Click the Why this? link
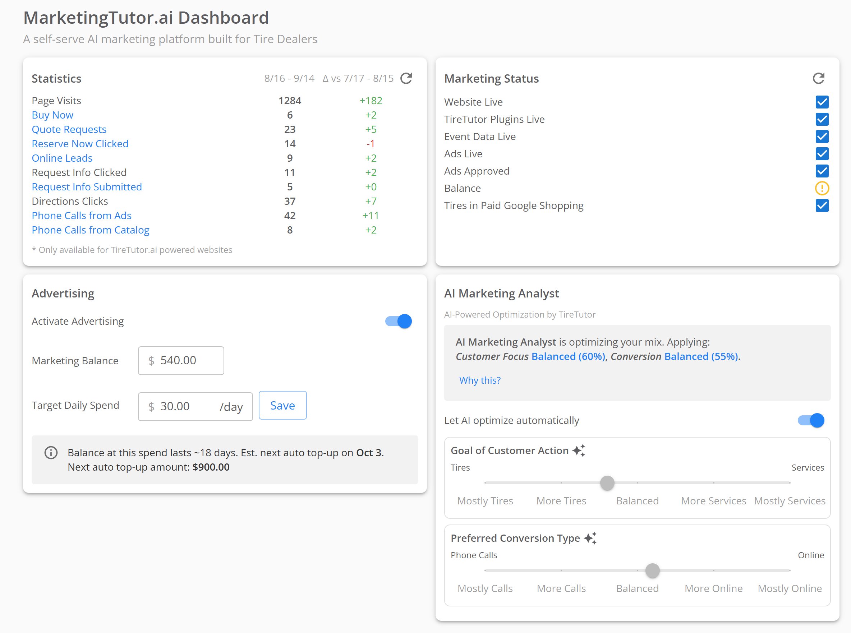Screen dimensions: 851x633 (x=480, y=380)
